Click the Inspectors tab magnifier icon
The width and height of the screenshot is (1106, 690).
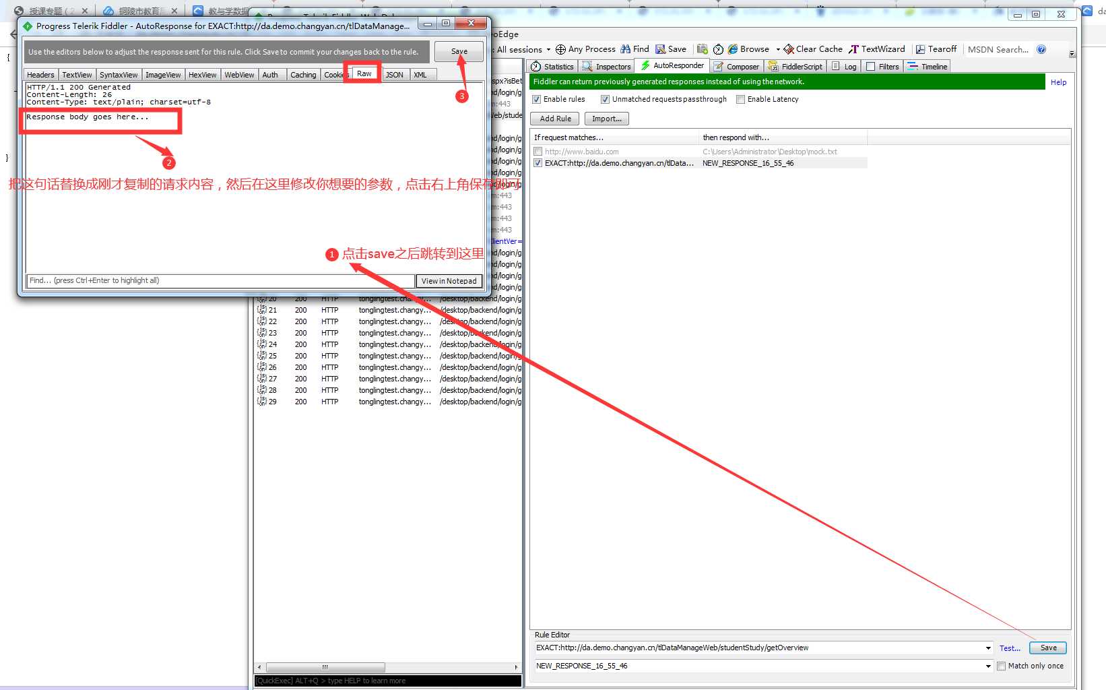pyautogui.click(x=587, y=66)
